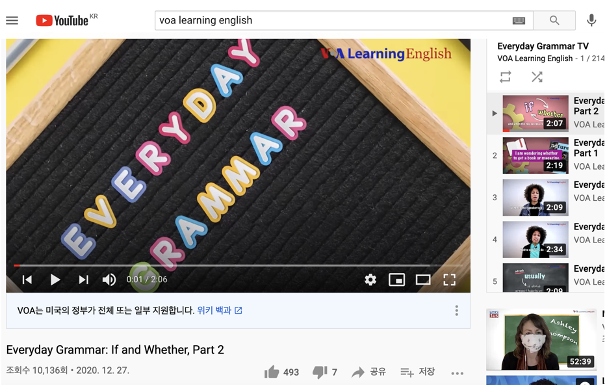Click the 0:01 / 2:06 time display
The image size is (607, 390).
click(147, 279)
